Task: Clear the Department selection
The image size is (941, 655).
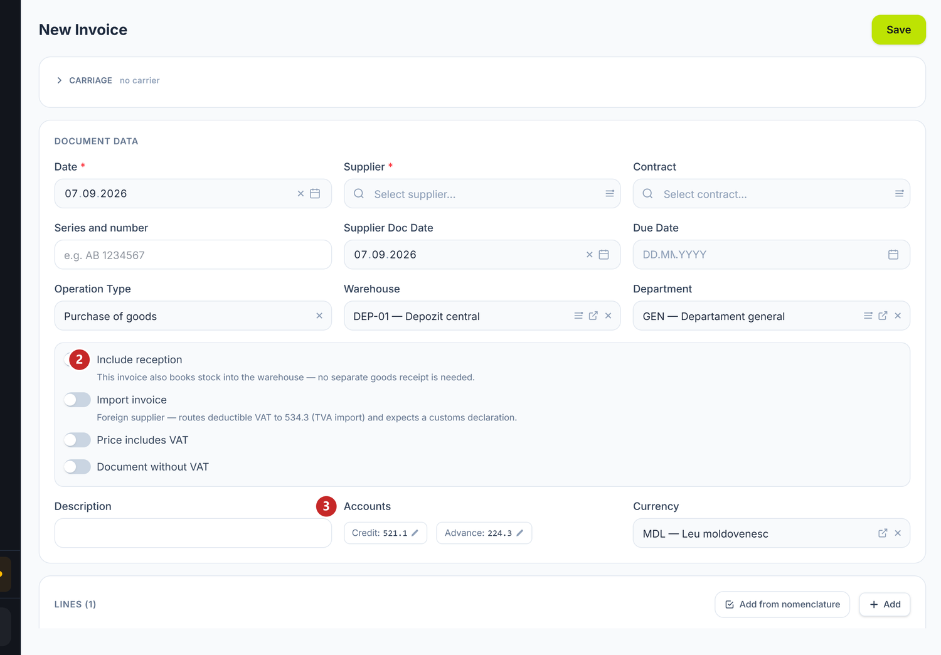Action: click(898, 316)
